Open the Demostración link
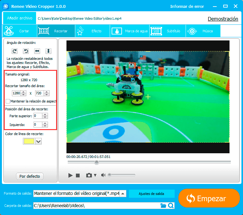243x215 pixels. click(223, 19)
